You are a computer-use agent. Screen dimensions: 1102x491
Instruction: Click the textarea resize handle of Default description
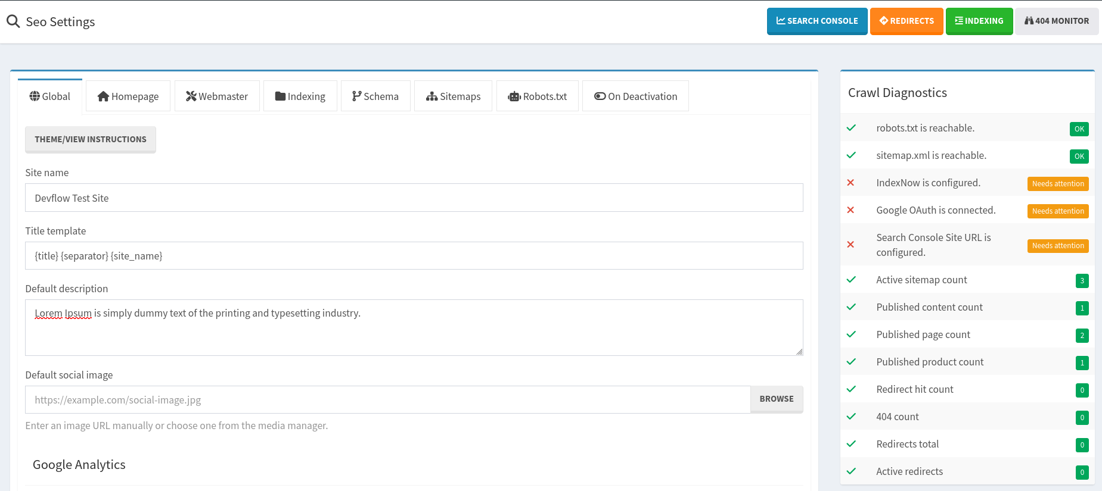pos(799,352)
